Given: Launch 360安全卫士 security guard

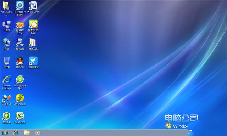Looking at the screenshot, I should (20, 98).
